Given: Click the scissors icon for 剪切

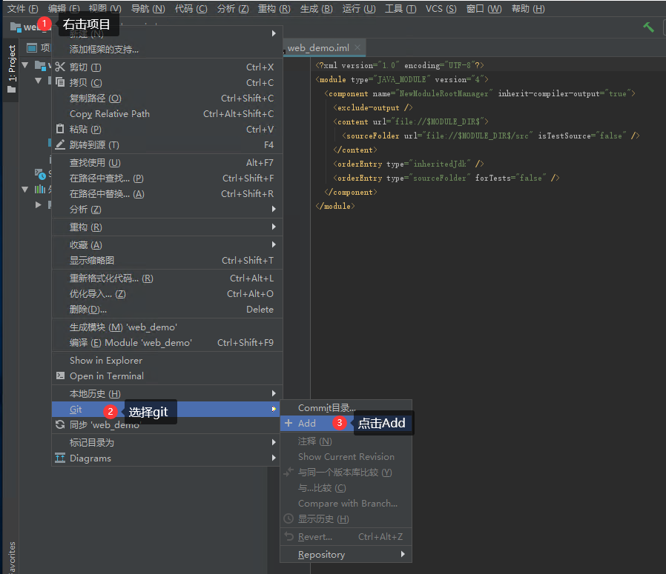Looking at the screenshot, I should tap(60, 67).
